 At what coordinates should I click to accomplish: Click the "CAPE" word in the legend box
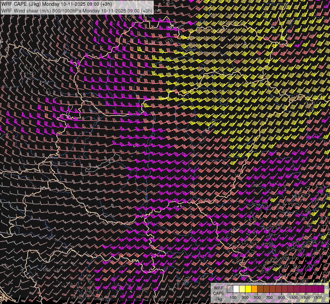pyautogui.click(x=218, y=294)
